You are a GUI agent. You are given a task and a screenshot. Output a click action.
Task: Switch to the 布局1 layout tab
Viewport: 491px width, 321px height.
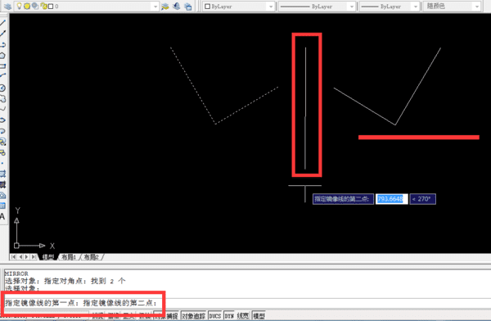68,257
